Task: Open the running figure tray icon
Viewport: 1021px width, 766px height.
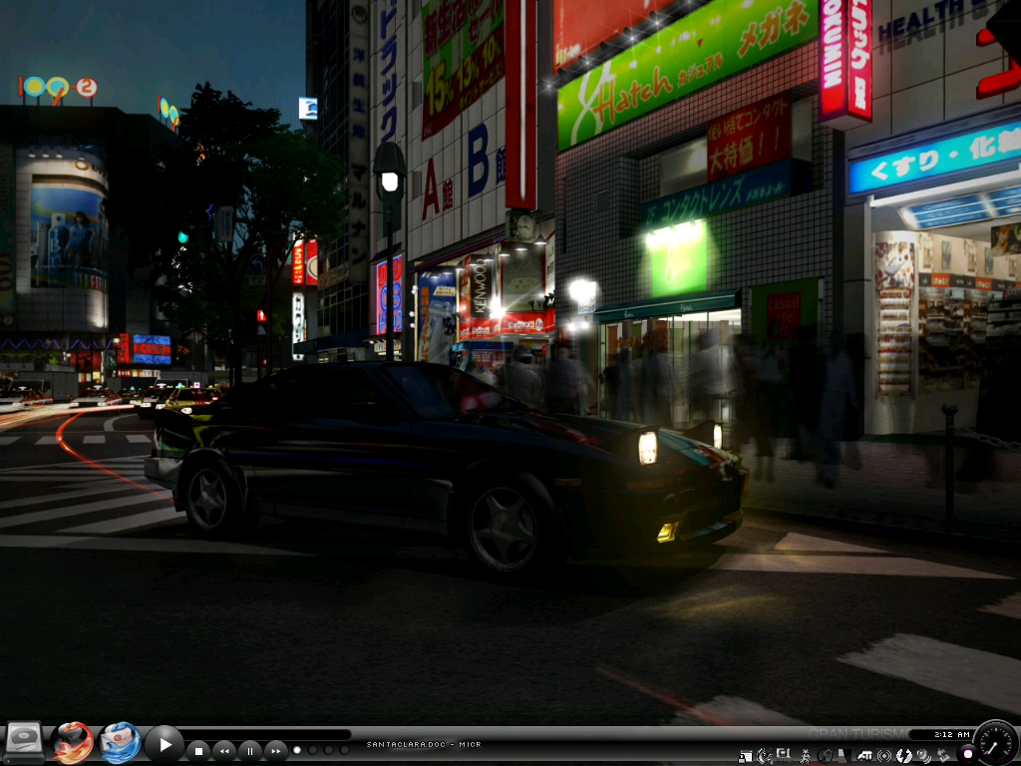Action: click(806, 756)
